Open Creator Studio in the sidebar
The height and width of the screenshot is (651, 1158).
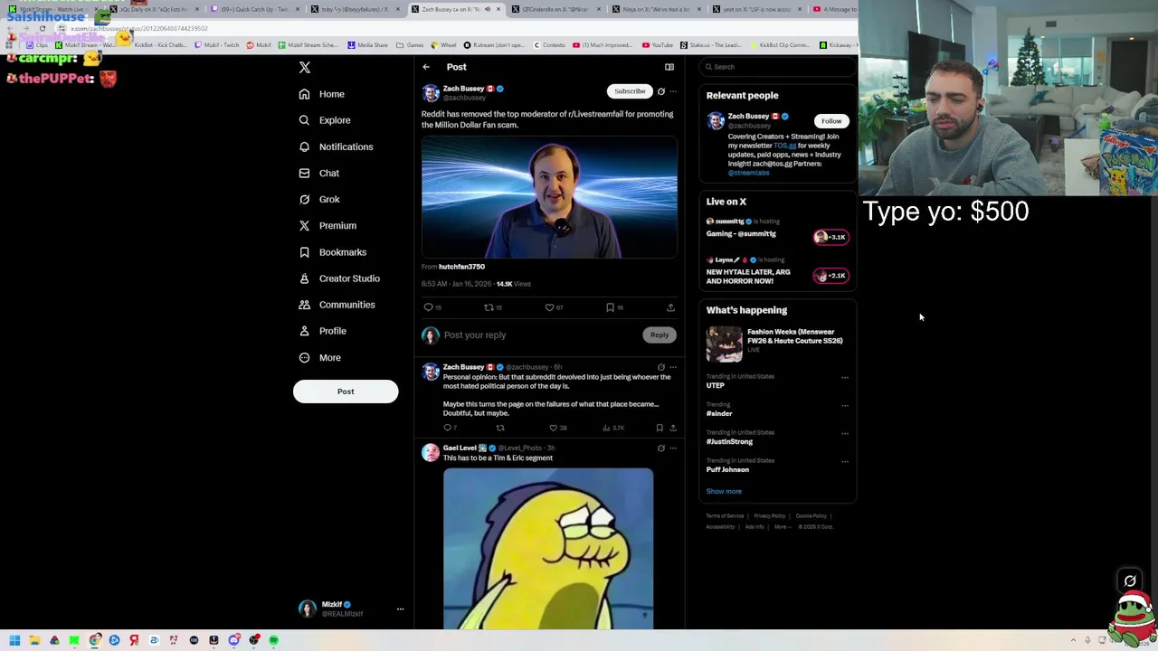click(339, 278)
